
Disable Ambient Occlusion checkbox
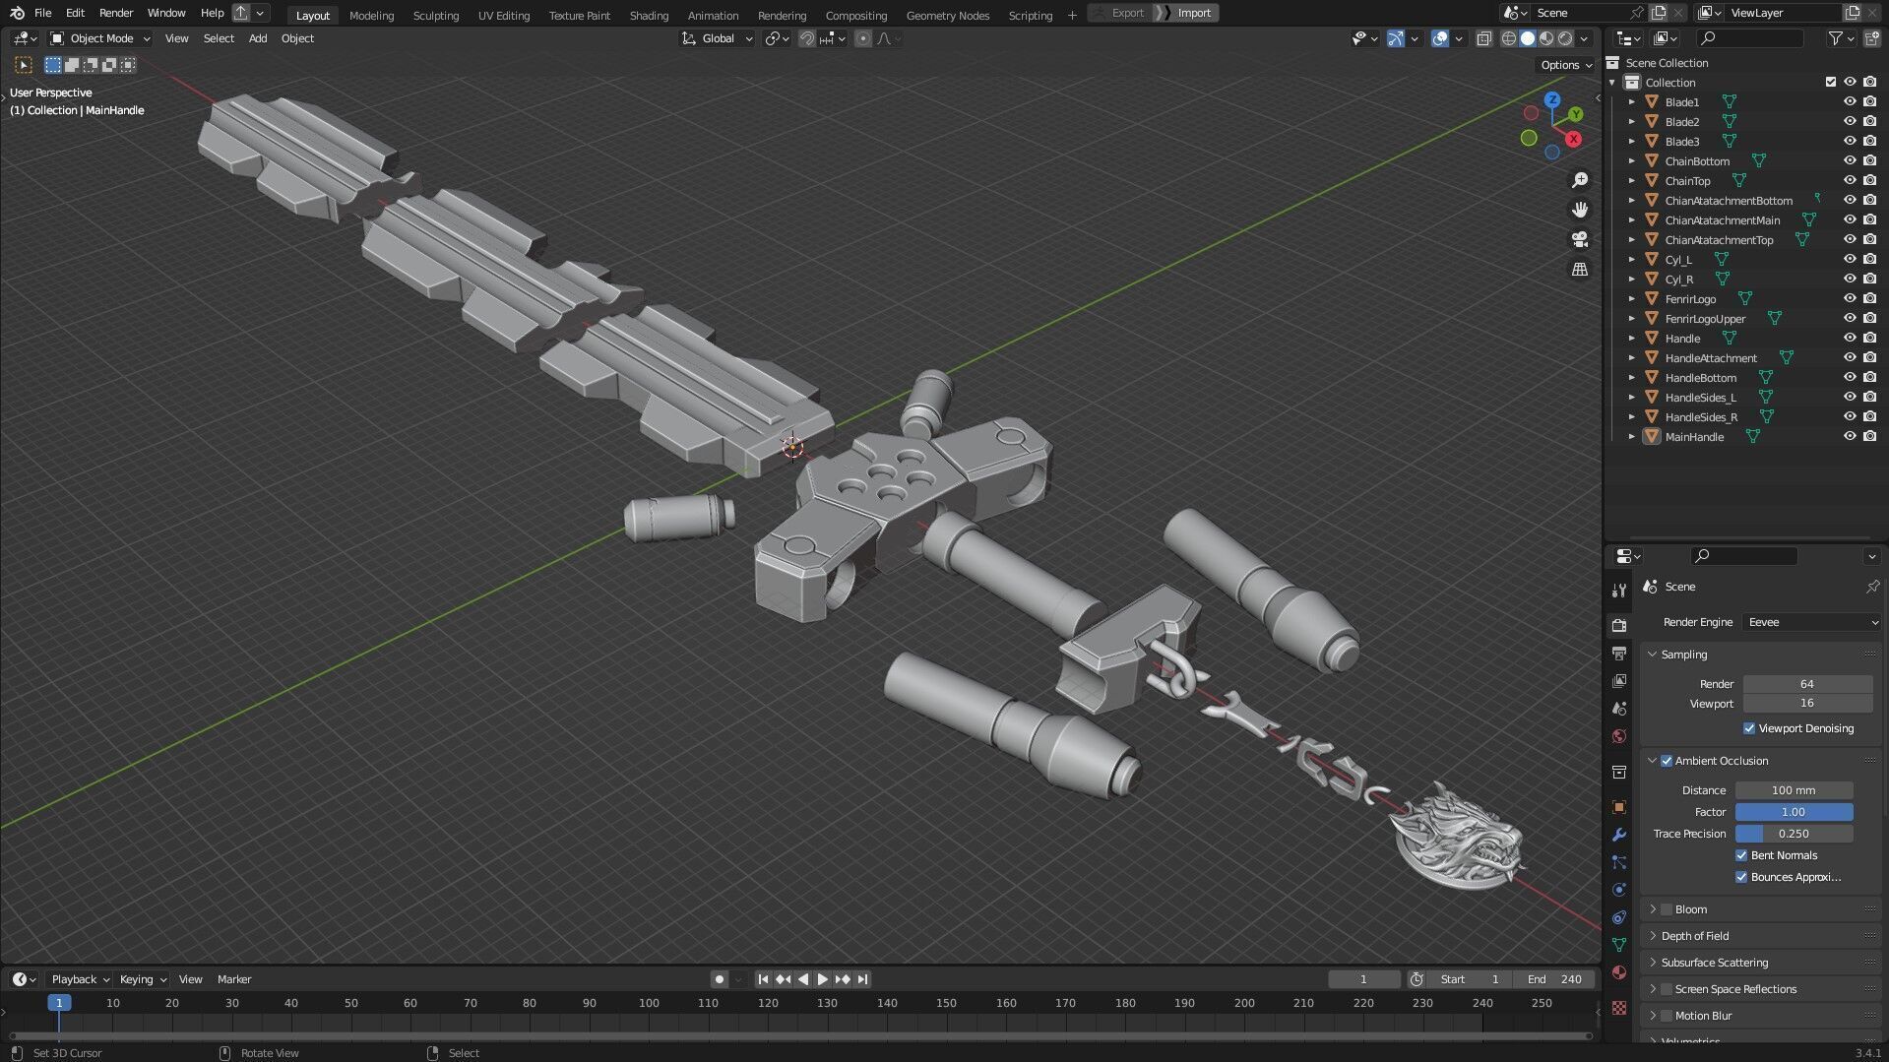(1667, 761)
